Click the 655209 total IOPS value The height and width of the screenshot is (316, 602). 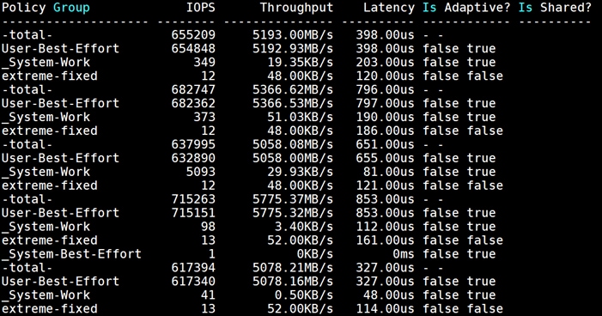pyautogui.click(x=193, y=35)
